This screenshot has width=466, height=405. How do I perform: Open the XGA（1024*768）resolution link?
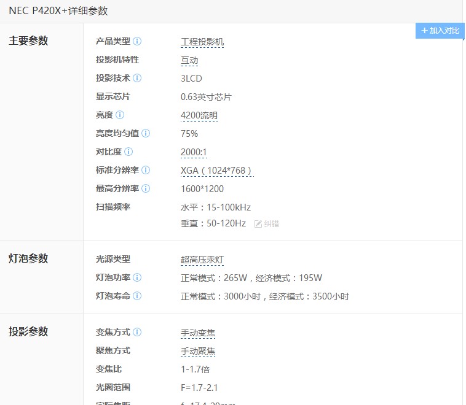click(217, 171)
